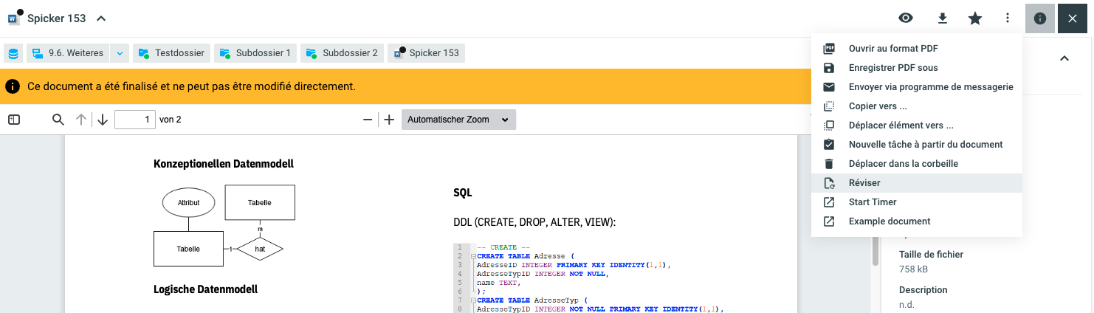Image resolution: width=1094 pixels, height=313 pixels.
Task: Toggle the info panel button
Action: (x=1040, y=18)
